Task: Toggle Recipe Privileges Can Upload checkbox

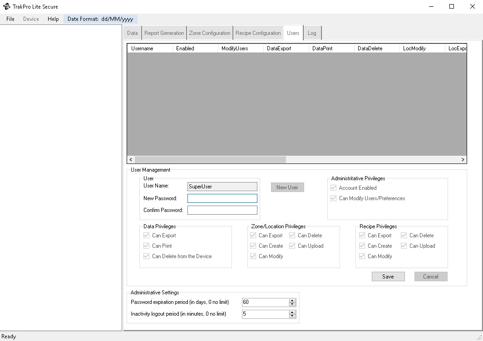Action: point(404,246)
